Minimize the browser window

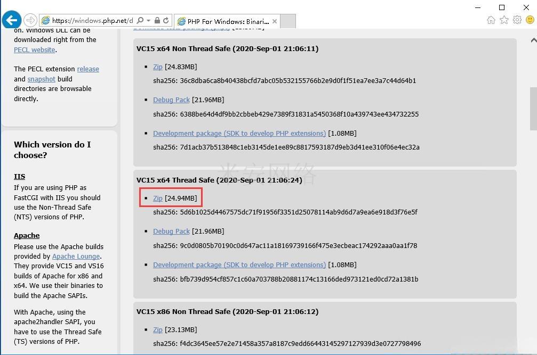(x=478, y=7)
